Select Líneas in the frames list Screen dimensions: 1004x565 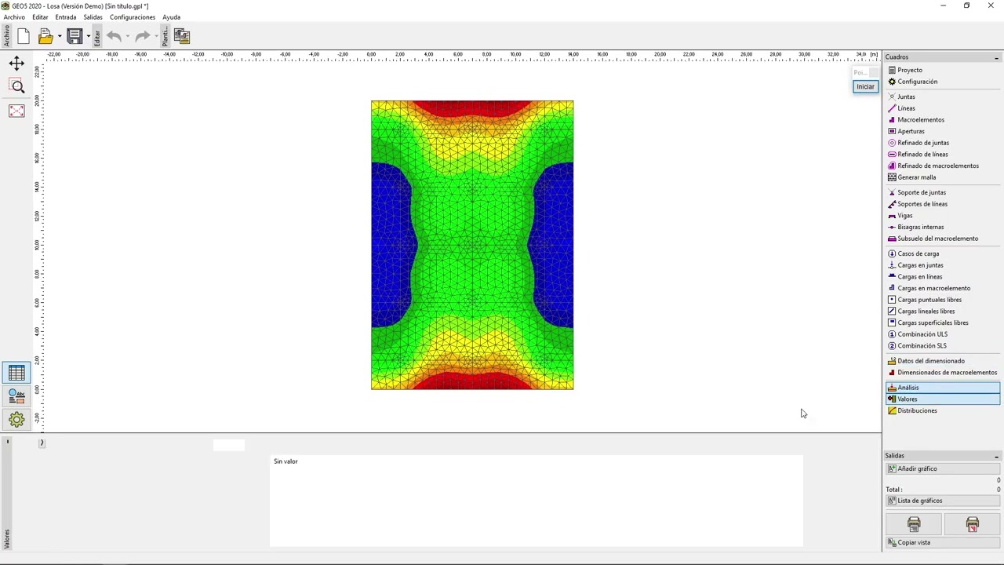click(x=943, y=108)
